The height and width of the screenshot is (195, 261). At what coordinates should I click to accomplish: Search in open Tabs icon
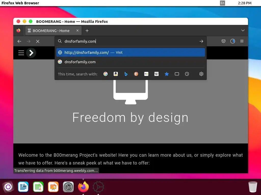click(177, 74)
